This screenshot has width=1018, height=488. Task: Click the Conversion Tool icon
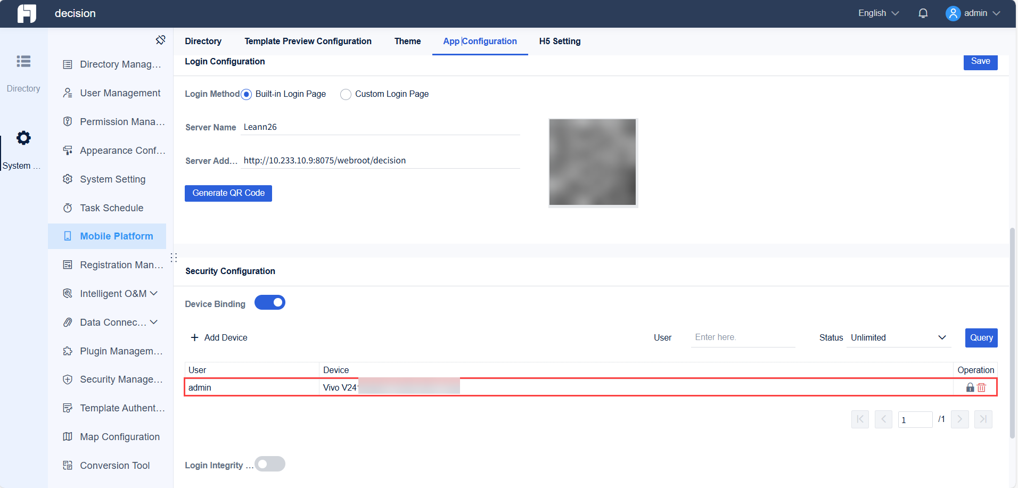(x=68, y=466)
